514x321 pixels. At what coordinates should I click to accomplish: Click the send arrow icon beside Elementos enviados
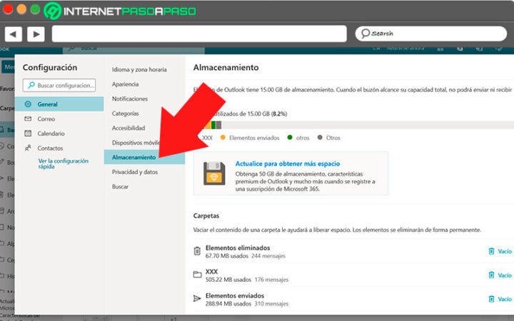(x=197, y=298)
